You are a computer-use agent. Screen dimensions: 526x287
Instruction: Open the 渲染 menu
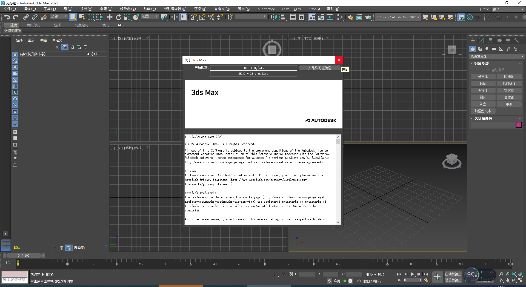click(200, 9)
